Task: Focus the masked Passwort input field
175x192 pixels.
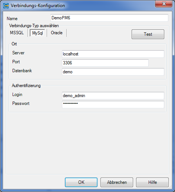Action: tap(113, 105)
